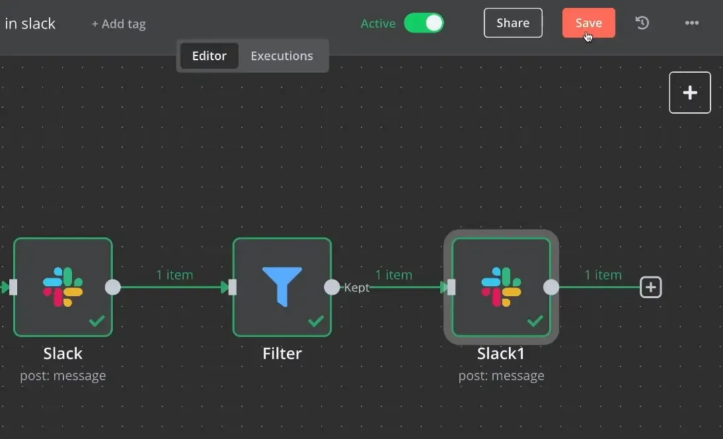Click the success checkmark on the Filter node
723x439 pixels.
pos(316,321)
